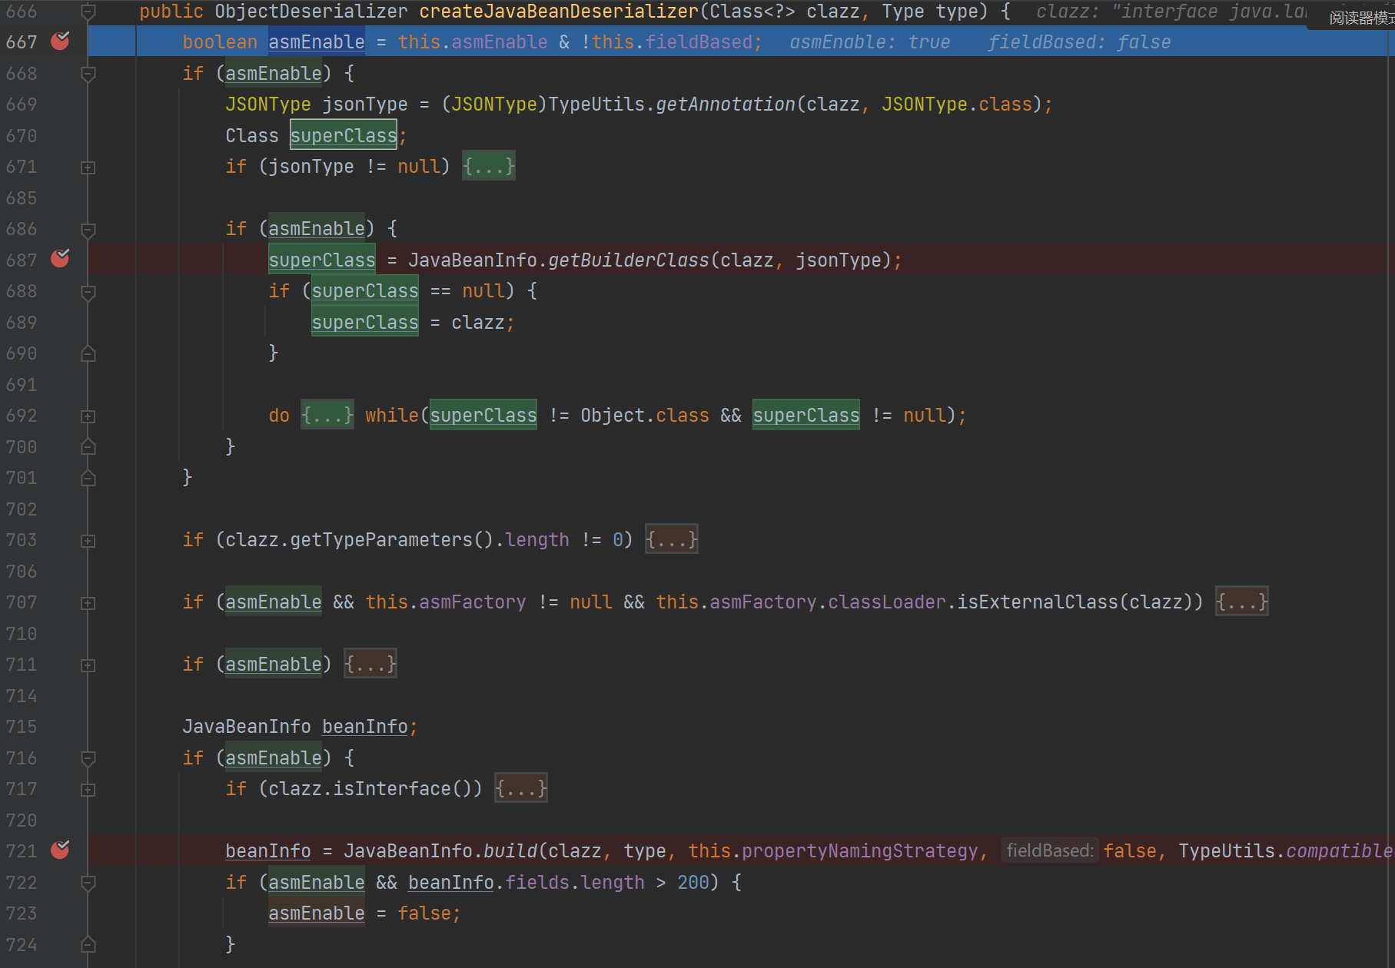Click the JavaBeanInfo.build call on line 721
Screen dimensions: 1395x968
[x=440, y=850]
